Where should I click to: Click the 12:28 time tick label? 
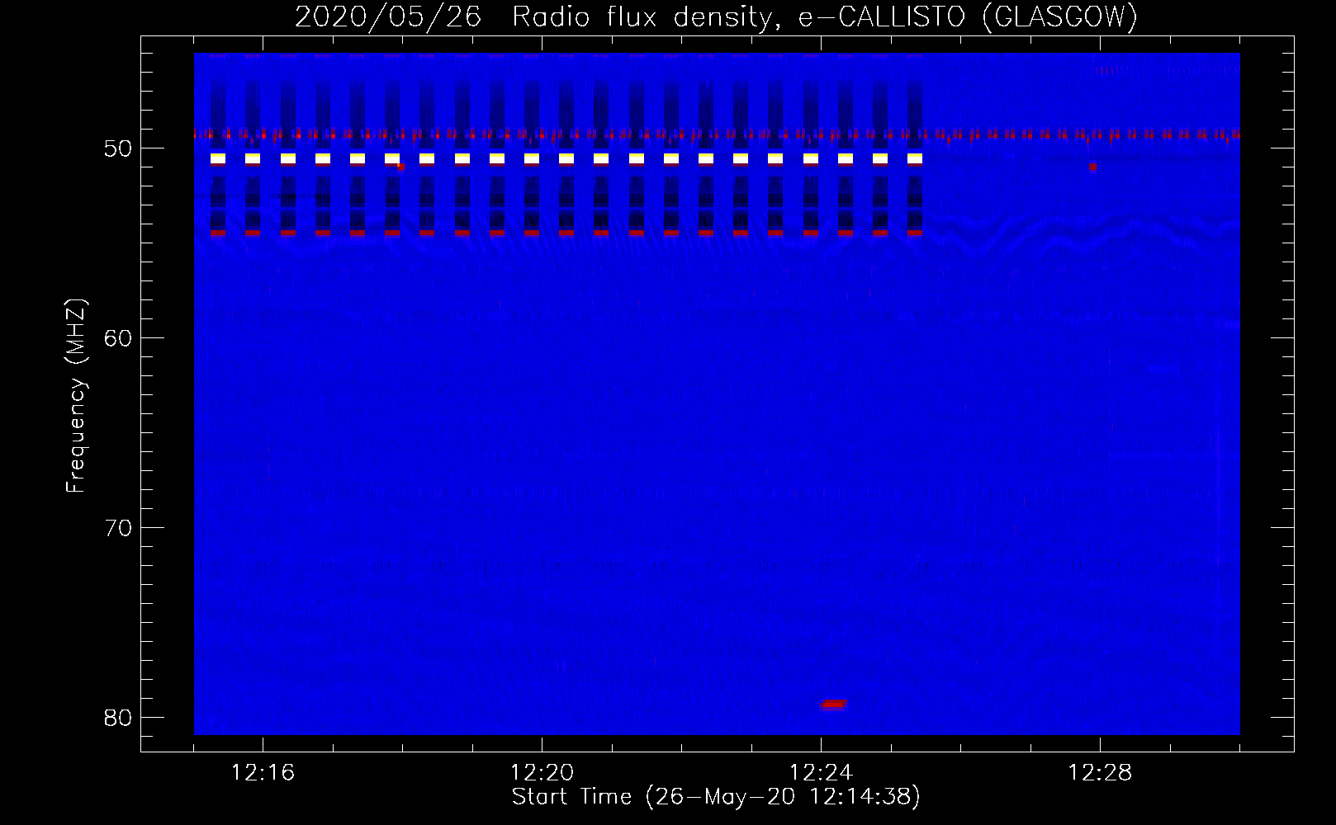coord(1100,773)
